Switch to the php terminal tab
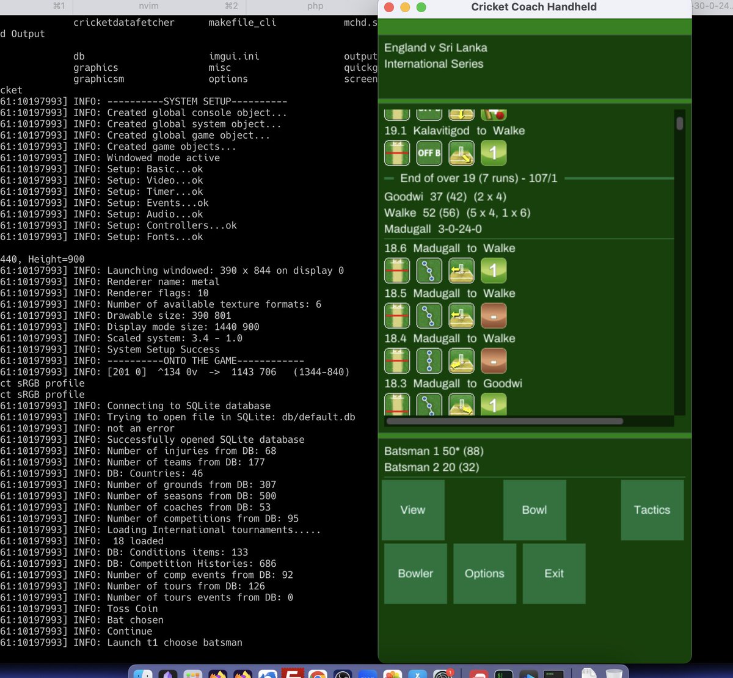733x678 pixels. tap(315, 5)
